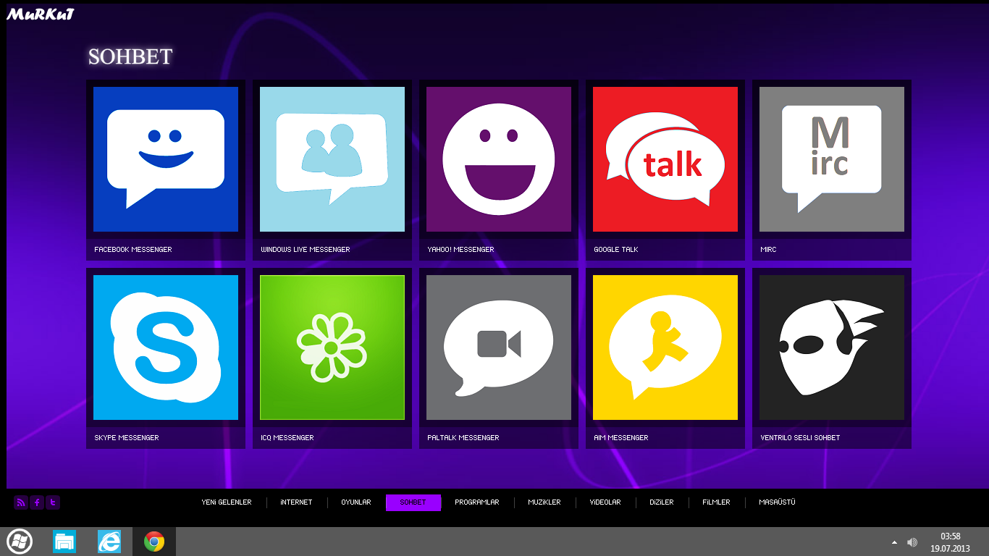The image size is (989, 556).
Task: Click the SOHBET page heading
Action: [x=130, y=56]
